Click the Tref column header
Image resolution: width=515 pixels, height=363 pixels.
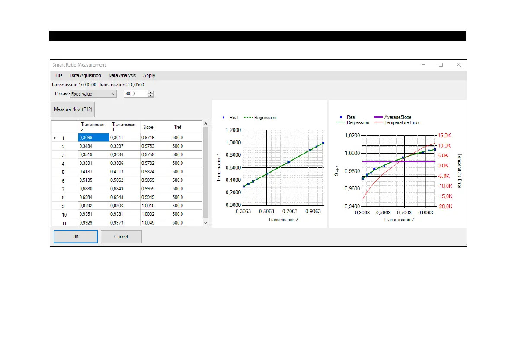click(x=186, y=127)
